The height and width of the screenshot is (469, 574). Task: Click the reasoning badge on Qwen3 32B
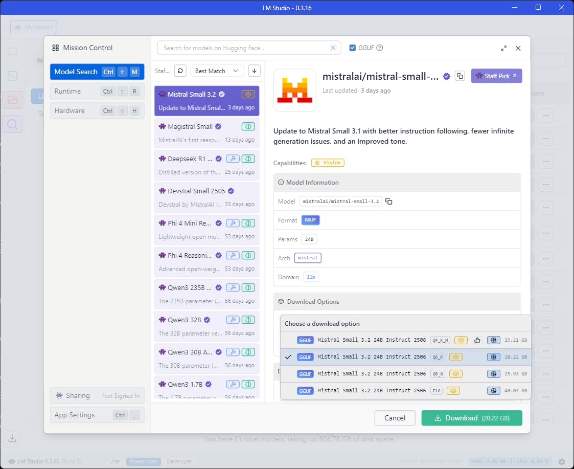[248, 320]
